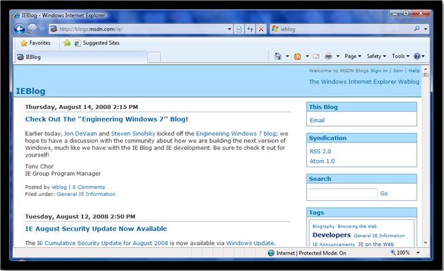Open the Tools menu

point(400,56)
